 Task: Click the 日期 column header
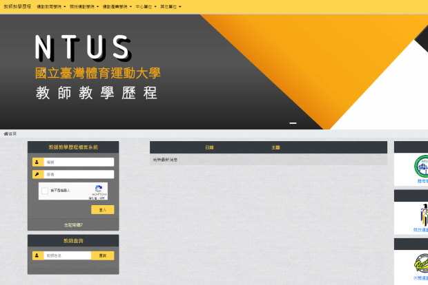coord(209,147)
